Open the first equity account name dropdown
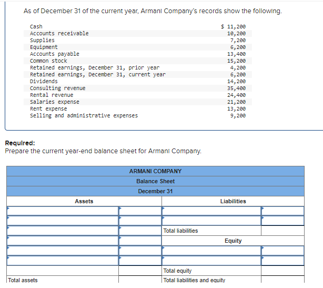 [211, 251]
